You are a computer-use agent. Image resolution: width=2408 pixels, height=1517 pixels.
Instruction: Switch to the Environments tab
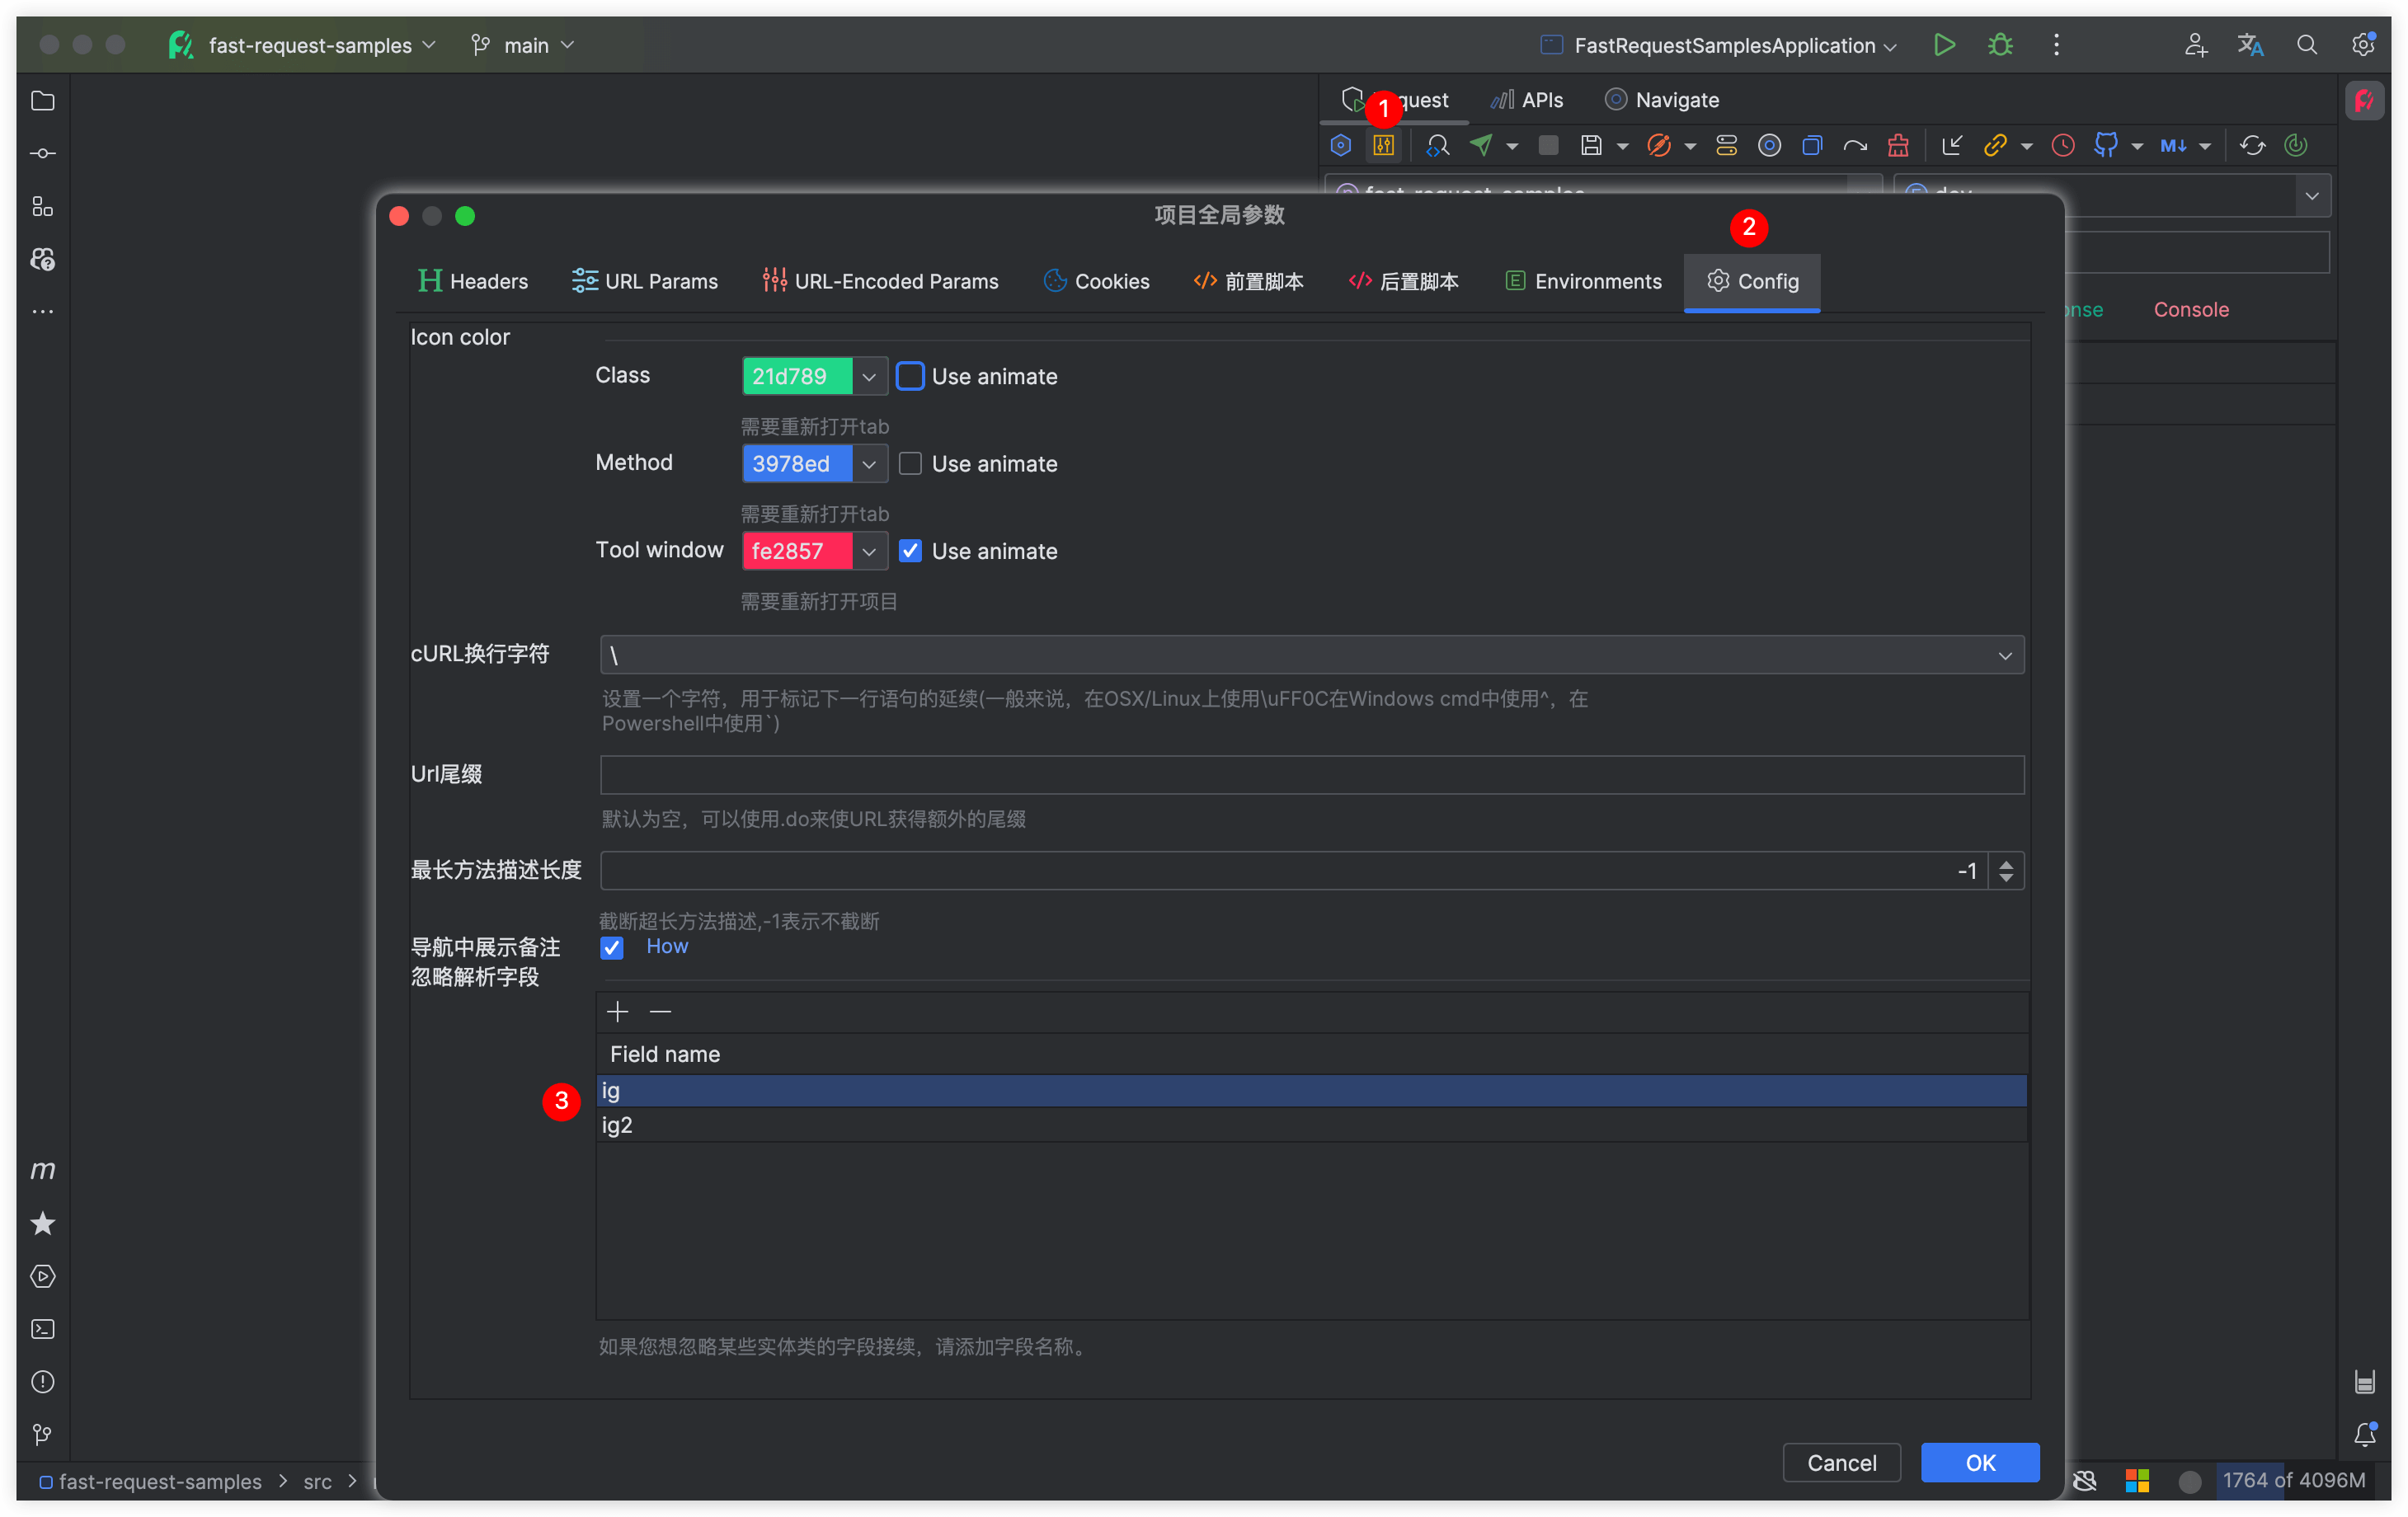tap(1583, 281)
